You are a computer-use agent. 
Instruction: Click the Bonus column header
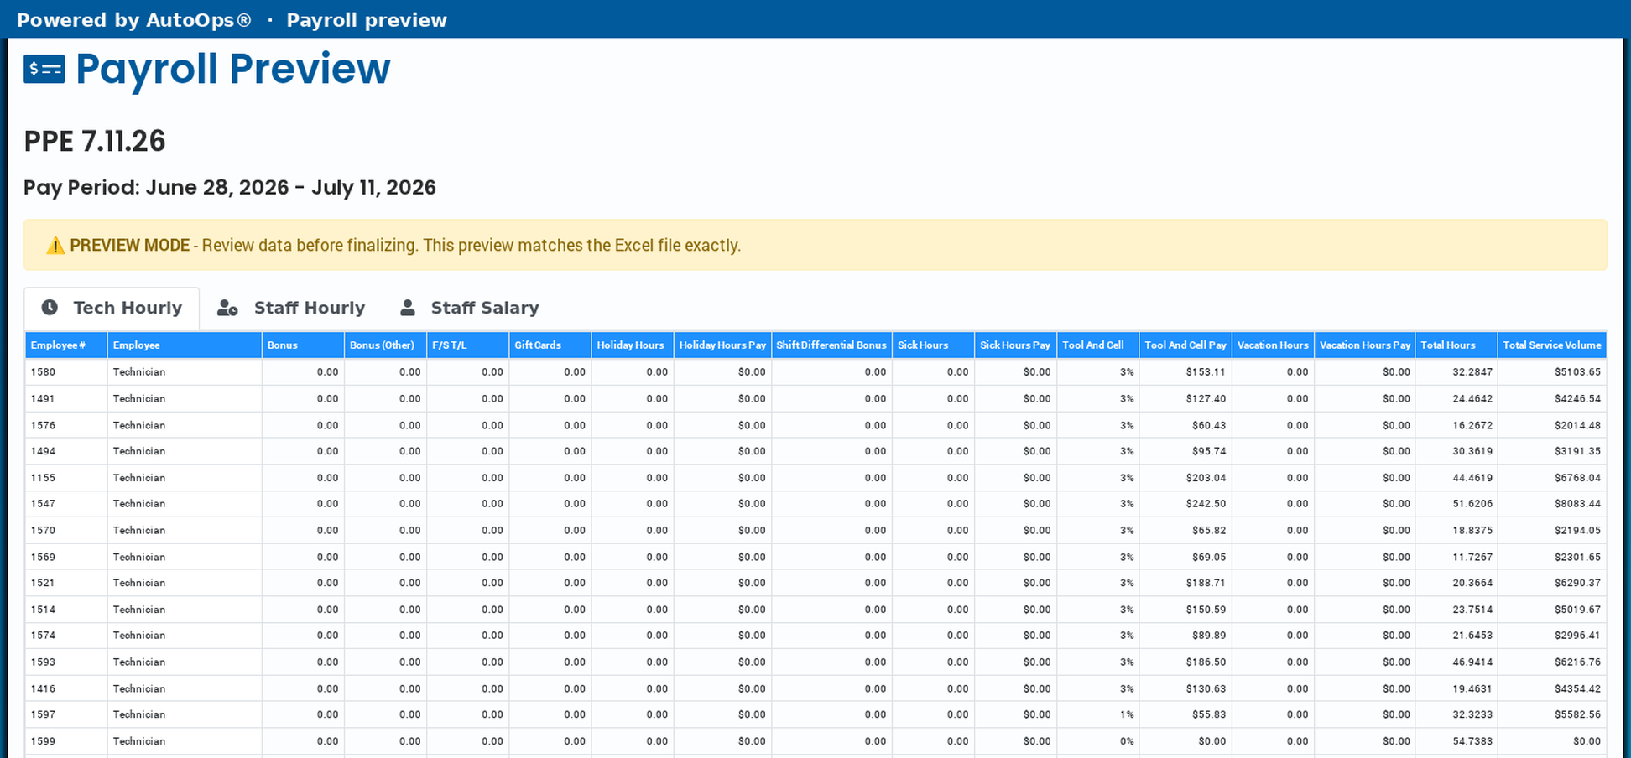coord(303,345)
